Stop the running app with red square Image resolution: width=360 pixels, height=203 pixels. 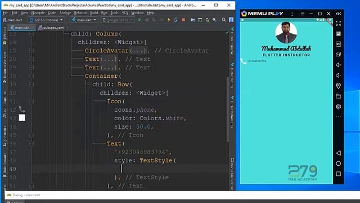pos(183,20)
